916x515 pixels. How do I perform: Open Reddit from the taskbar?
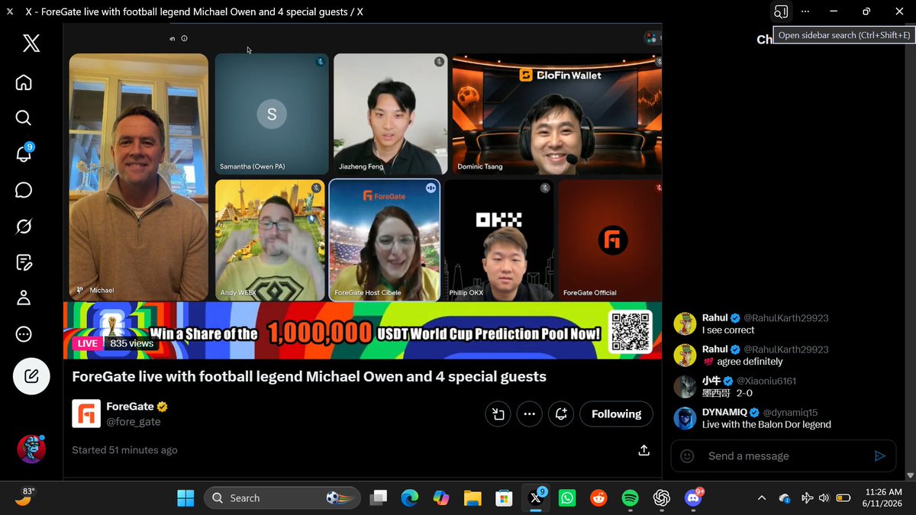tap(598, 498)
